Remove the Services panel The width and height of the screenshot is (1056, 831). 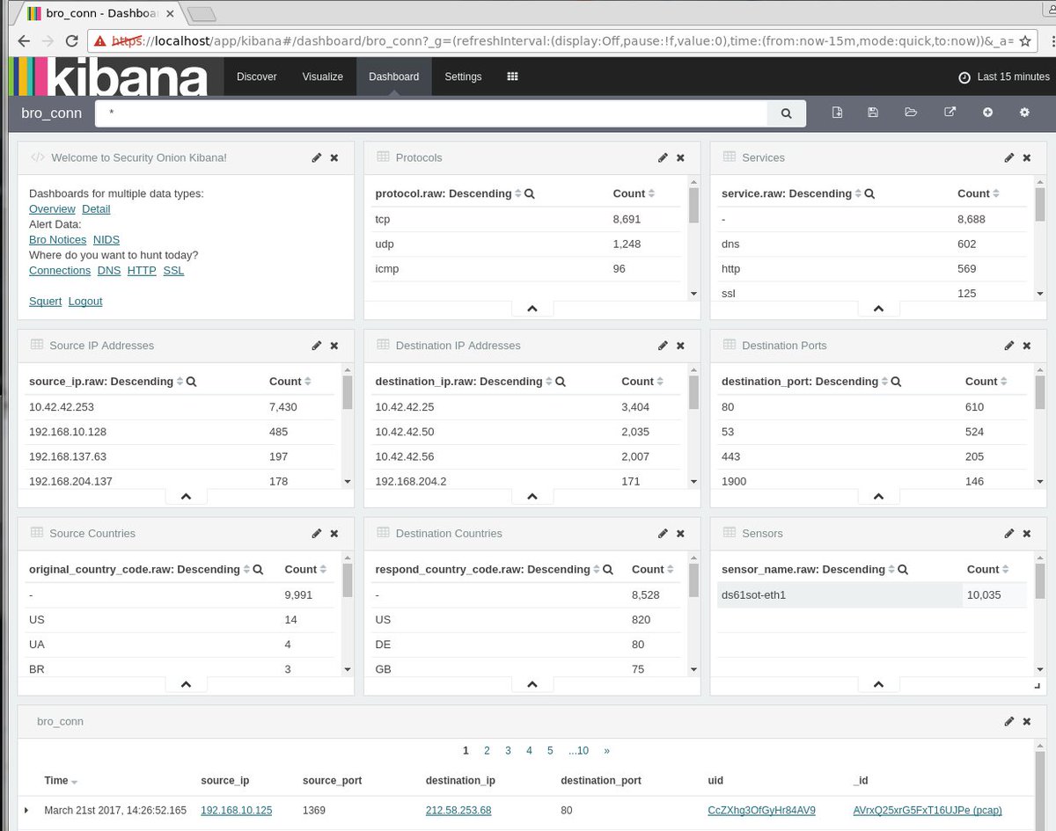click(x=1026, y=157)
